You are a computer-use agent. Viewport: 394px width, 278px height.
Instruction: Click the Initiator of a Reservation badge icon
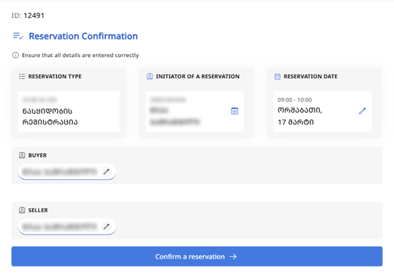[x=150, y=76]
